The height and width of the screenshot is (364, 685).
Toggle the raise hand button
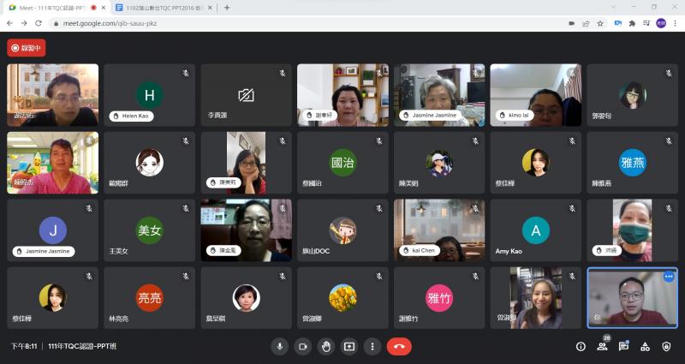point(325,346)
